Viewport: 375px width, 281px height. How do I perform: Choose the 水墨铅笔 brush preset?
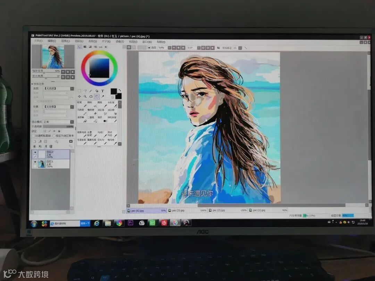point(92,134)
